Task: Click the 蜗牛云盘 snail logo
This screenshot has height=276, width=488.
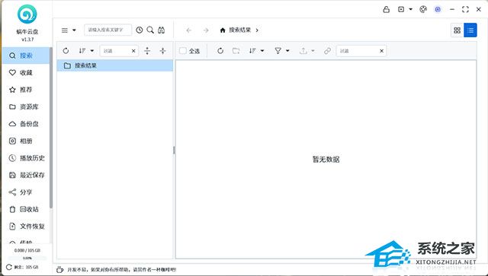Action: pos(27,14)
